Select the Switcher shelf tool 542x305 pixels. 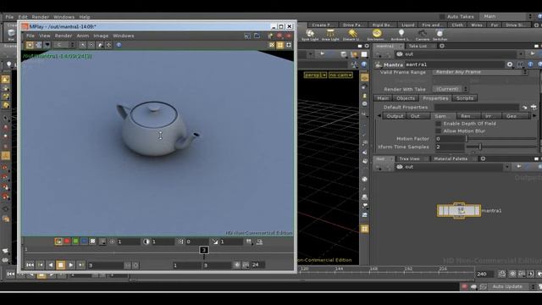[x=440, y=35]
